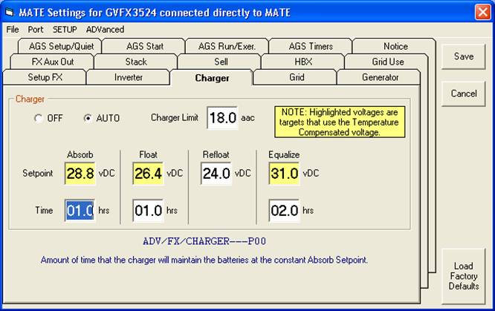Image resolution: width=495 pixels, height=311 pixels.
Task: Switch to the Generator tab
Action: click(380, 77)
